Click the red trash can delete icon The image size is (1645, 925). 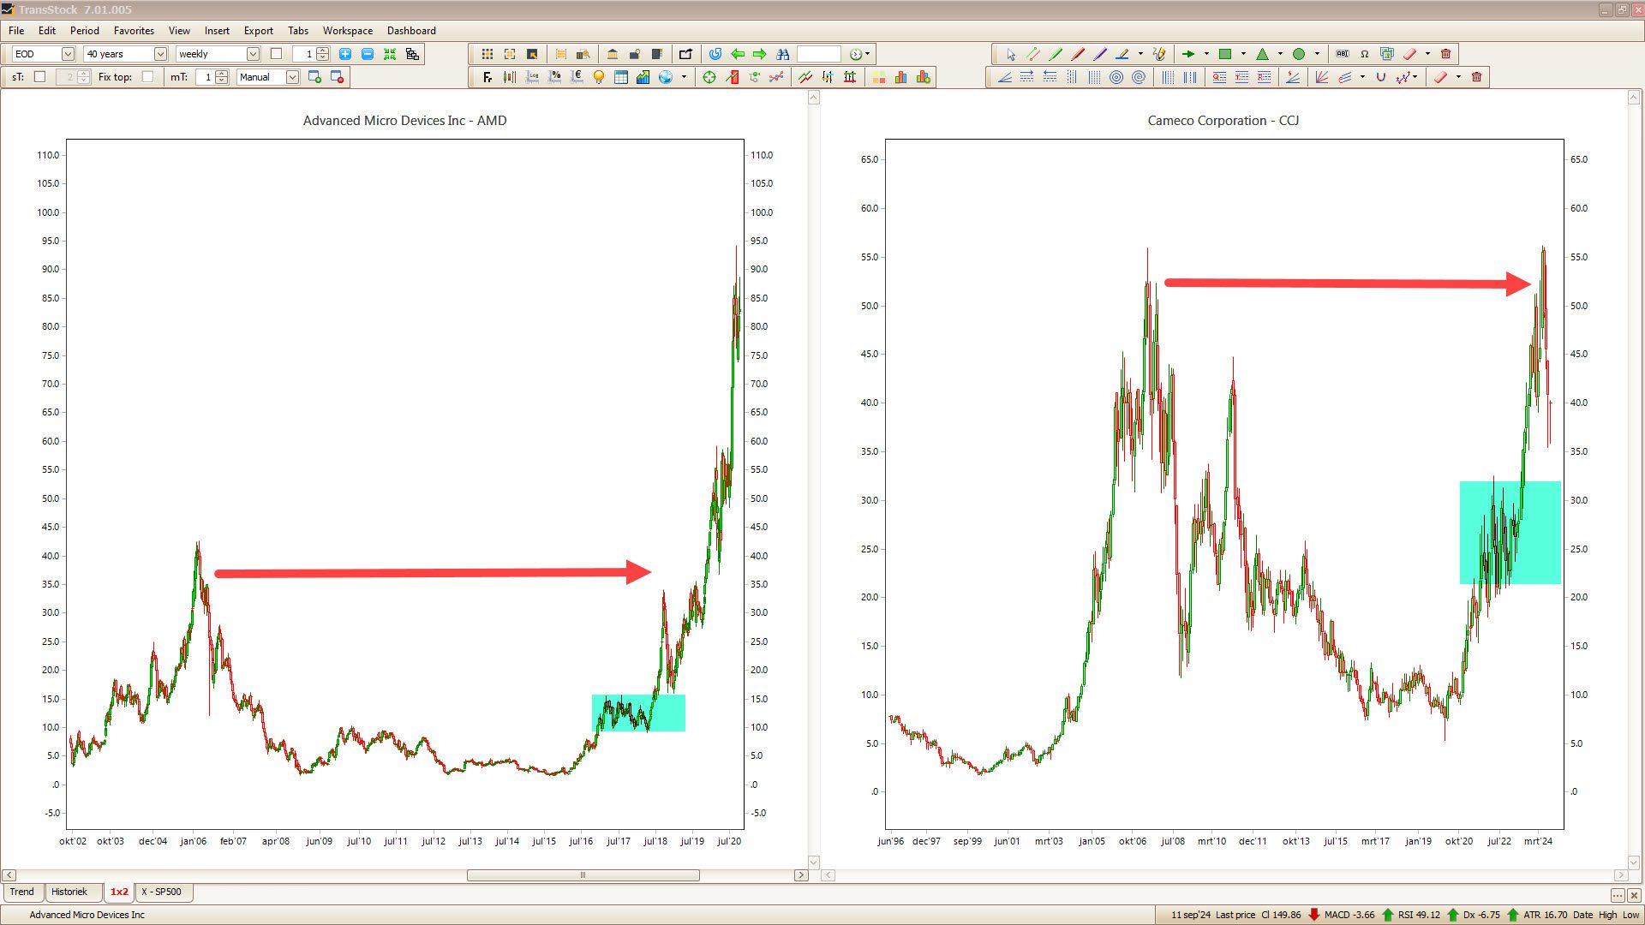coord(1446,54)
